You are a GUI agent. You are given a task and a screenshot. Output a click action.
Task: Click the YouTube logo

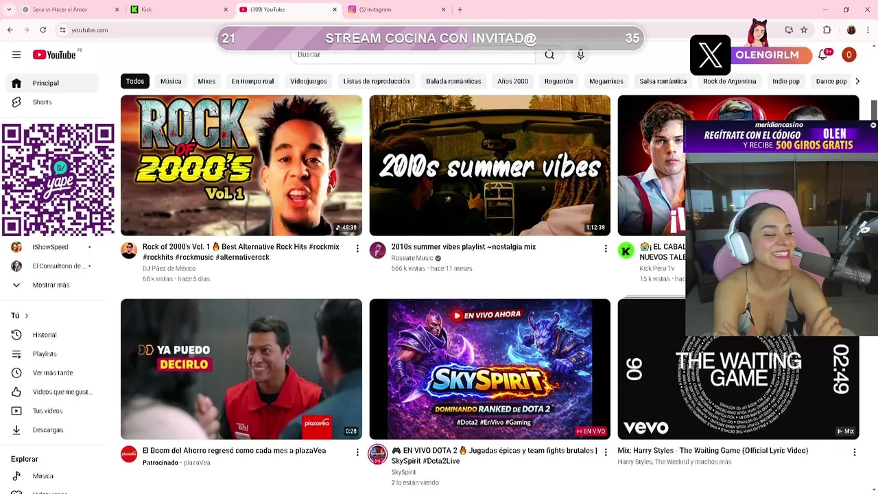click(54, 55)
